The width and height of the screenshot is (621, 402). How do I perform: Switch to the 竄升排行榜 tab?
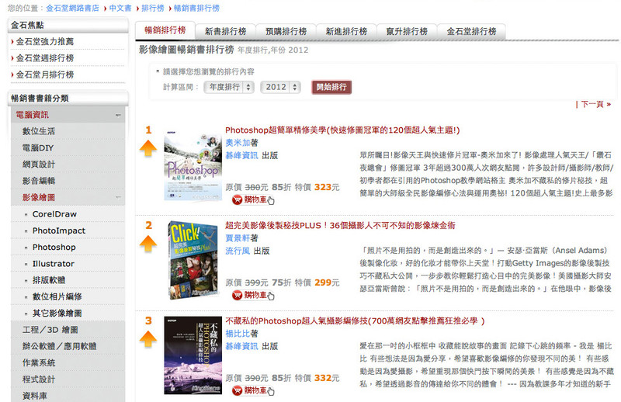(407, 31)
